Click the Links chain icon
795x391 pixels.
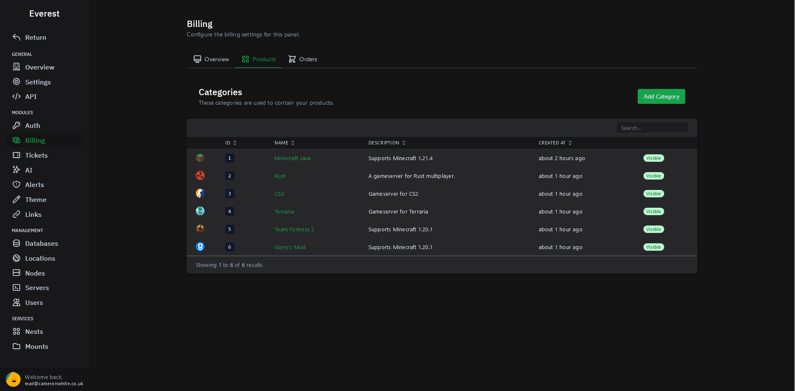(x=17, y=214)
